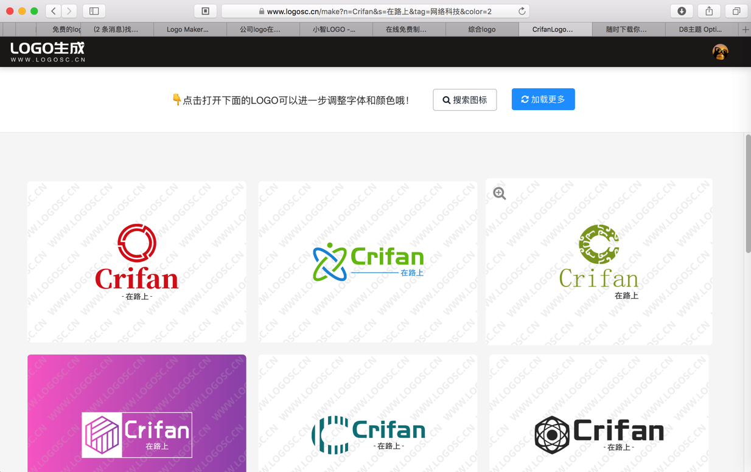
Task: Click the WWW.LOGOSC.CN header text
Action: click(x=48, y=60)
